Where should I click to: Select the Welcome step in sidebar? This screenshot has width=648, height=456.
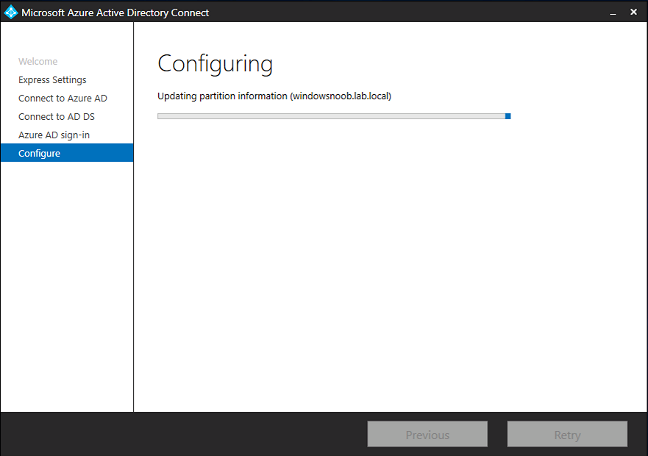pos(38,61)
